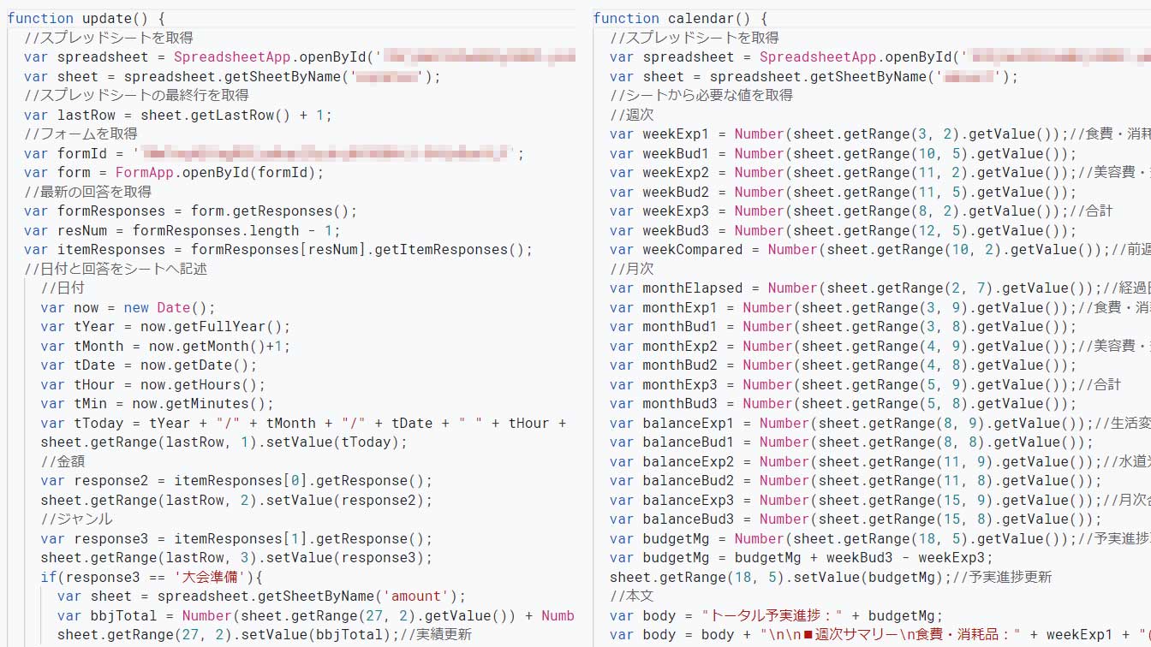This screenshot has height=647, width=1151.
Task: Click 'var tMonth = now.getMonth()+1;' line
Action: pos(165,346)
